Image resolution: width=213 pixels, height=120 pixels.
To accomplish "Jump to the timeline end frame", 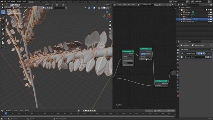I will pos(95,111).
